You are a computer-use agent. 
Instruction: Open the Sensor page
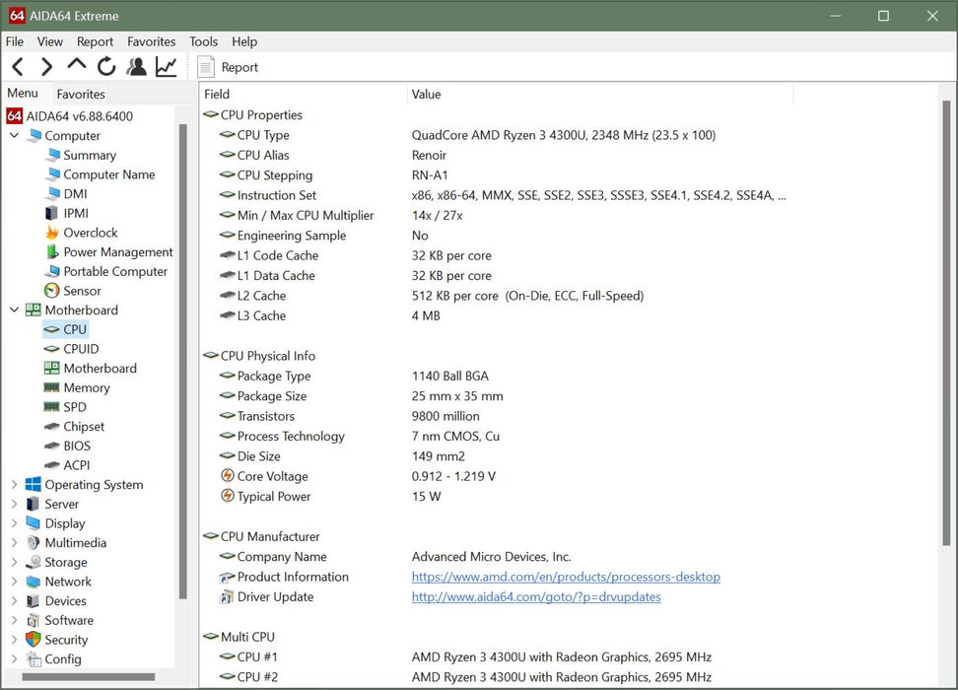click(82, 291)
